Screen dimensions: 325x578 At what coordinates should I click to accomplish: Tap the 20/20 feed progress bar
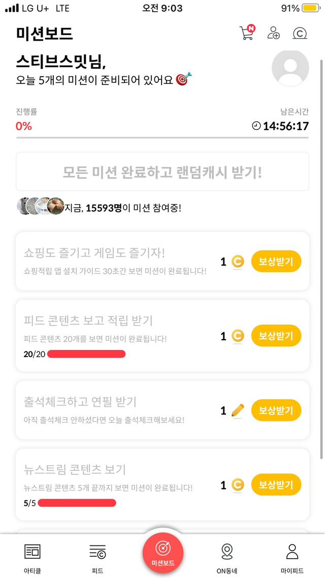tap(86, 354)
